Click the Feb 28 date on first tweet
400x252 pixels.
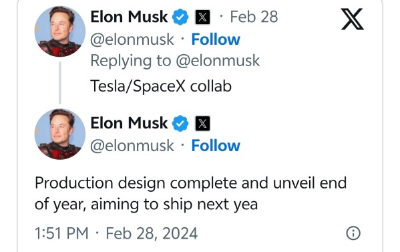pyautogui.click(x=254, y=17)
